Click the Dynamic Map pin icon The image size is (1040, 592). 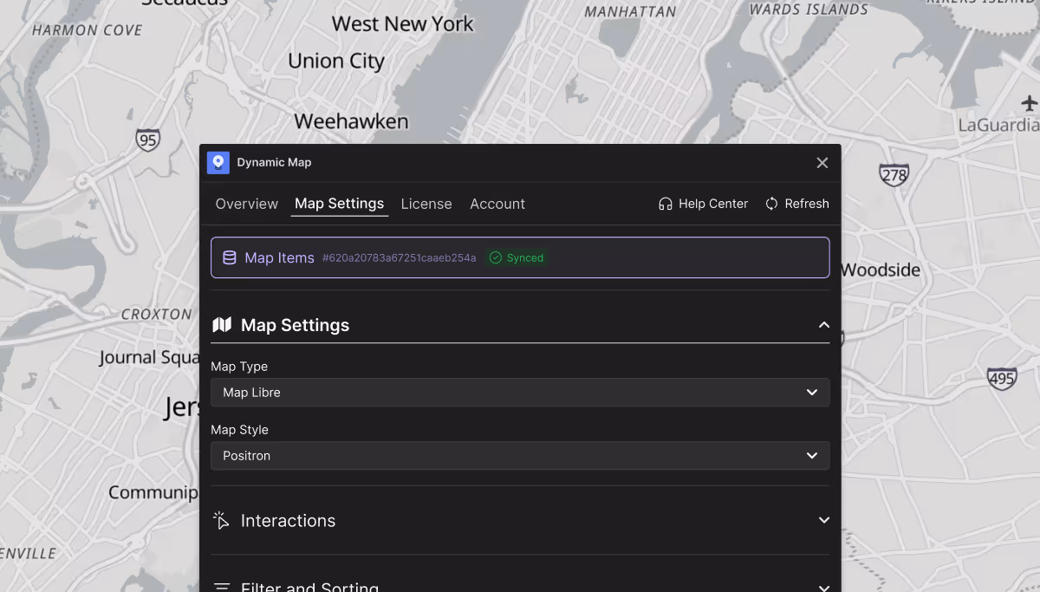pos(218,162)
